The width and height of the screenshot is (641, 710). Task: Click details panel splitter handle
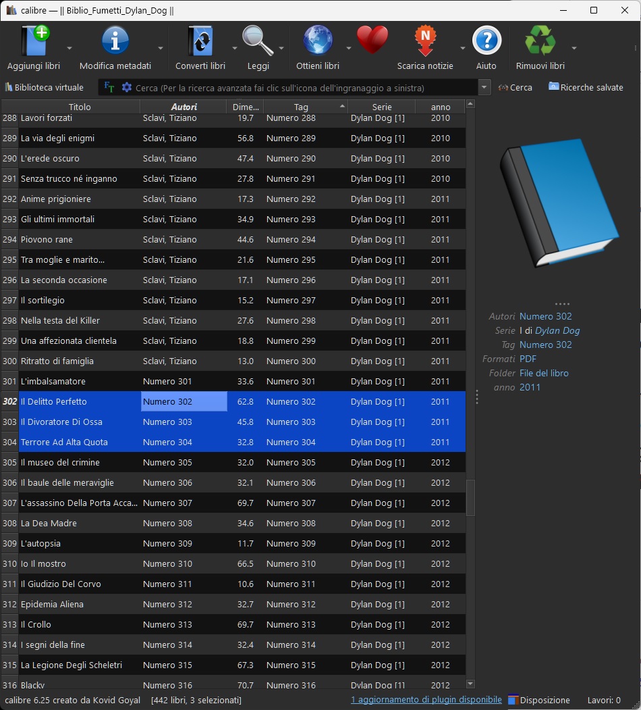(477, 397)
